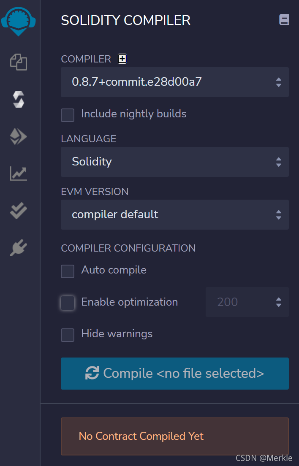This screenshot has width=299, height=466.
Task: Open EVM Version compiler default dropdown
Action: [175, 214]
